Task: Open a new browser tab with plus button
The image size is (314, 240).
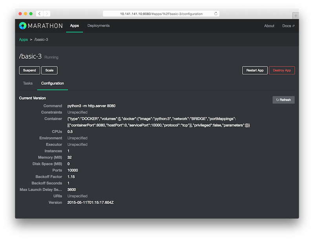Action: 295,15
